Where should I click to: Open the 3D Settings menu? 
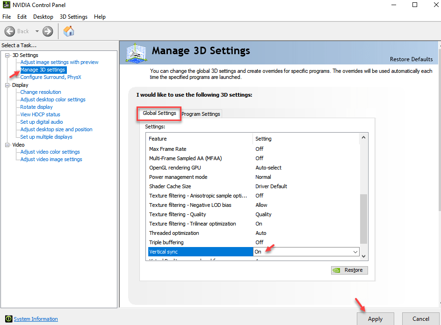pos(73,16)
